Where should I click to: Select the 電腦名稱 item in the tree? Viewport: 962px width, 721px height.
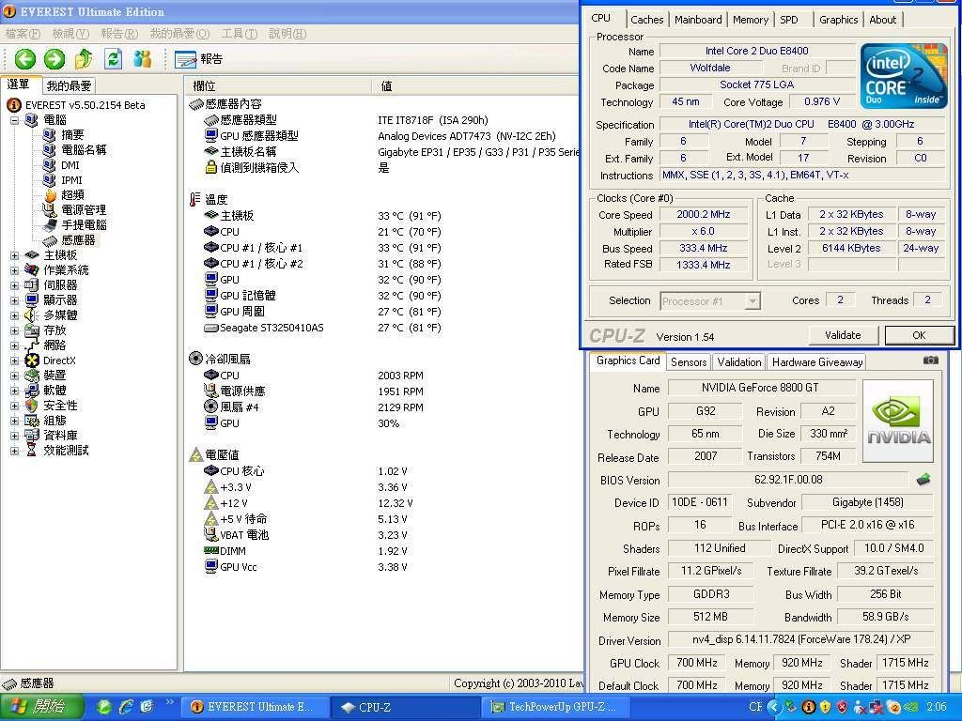[84, 150]
